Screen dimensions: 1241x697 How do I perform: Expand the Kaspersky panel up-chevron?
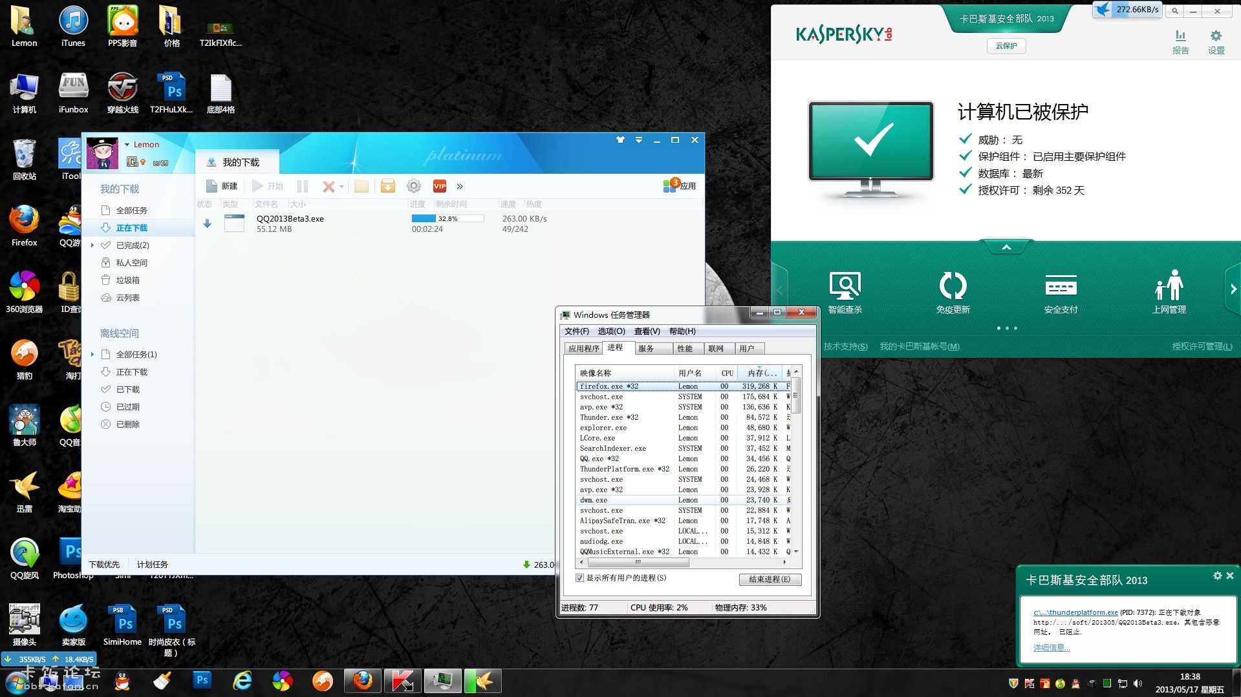(1006, 247)
